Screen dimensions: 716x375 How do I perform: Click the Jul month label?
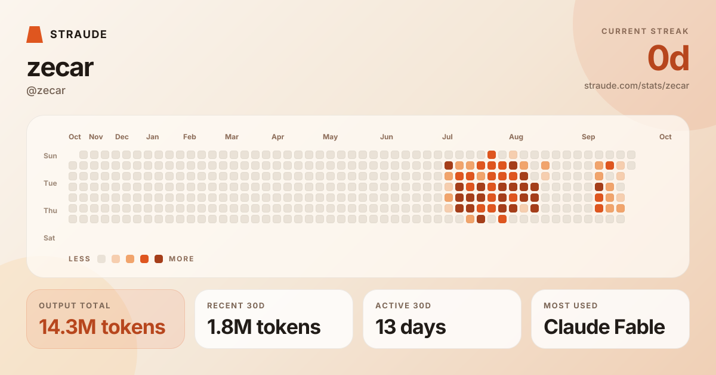point(447,137)
